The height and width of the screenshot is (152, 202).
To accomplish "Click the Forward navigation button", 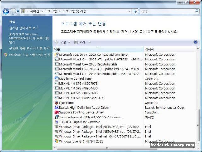I will (x=13, y=11).
